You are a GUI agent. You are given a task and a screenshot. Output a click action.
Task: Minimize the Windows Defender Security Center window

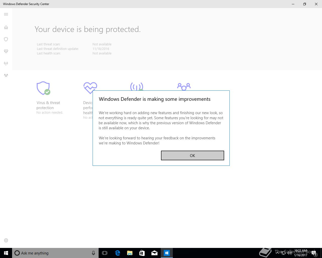tap(293, 4)
